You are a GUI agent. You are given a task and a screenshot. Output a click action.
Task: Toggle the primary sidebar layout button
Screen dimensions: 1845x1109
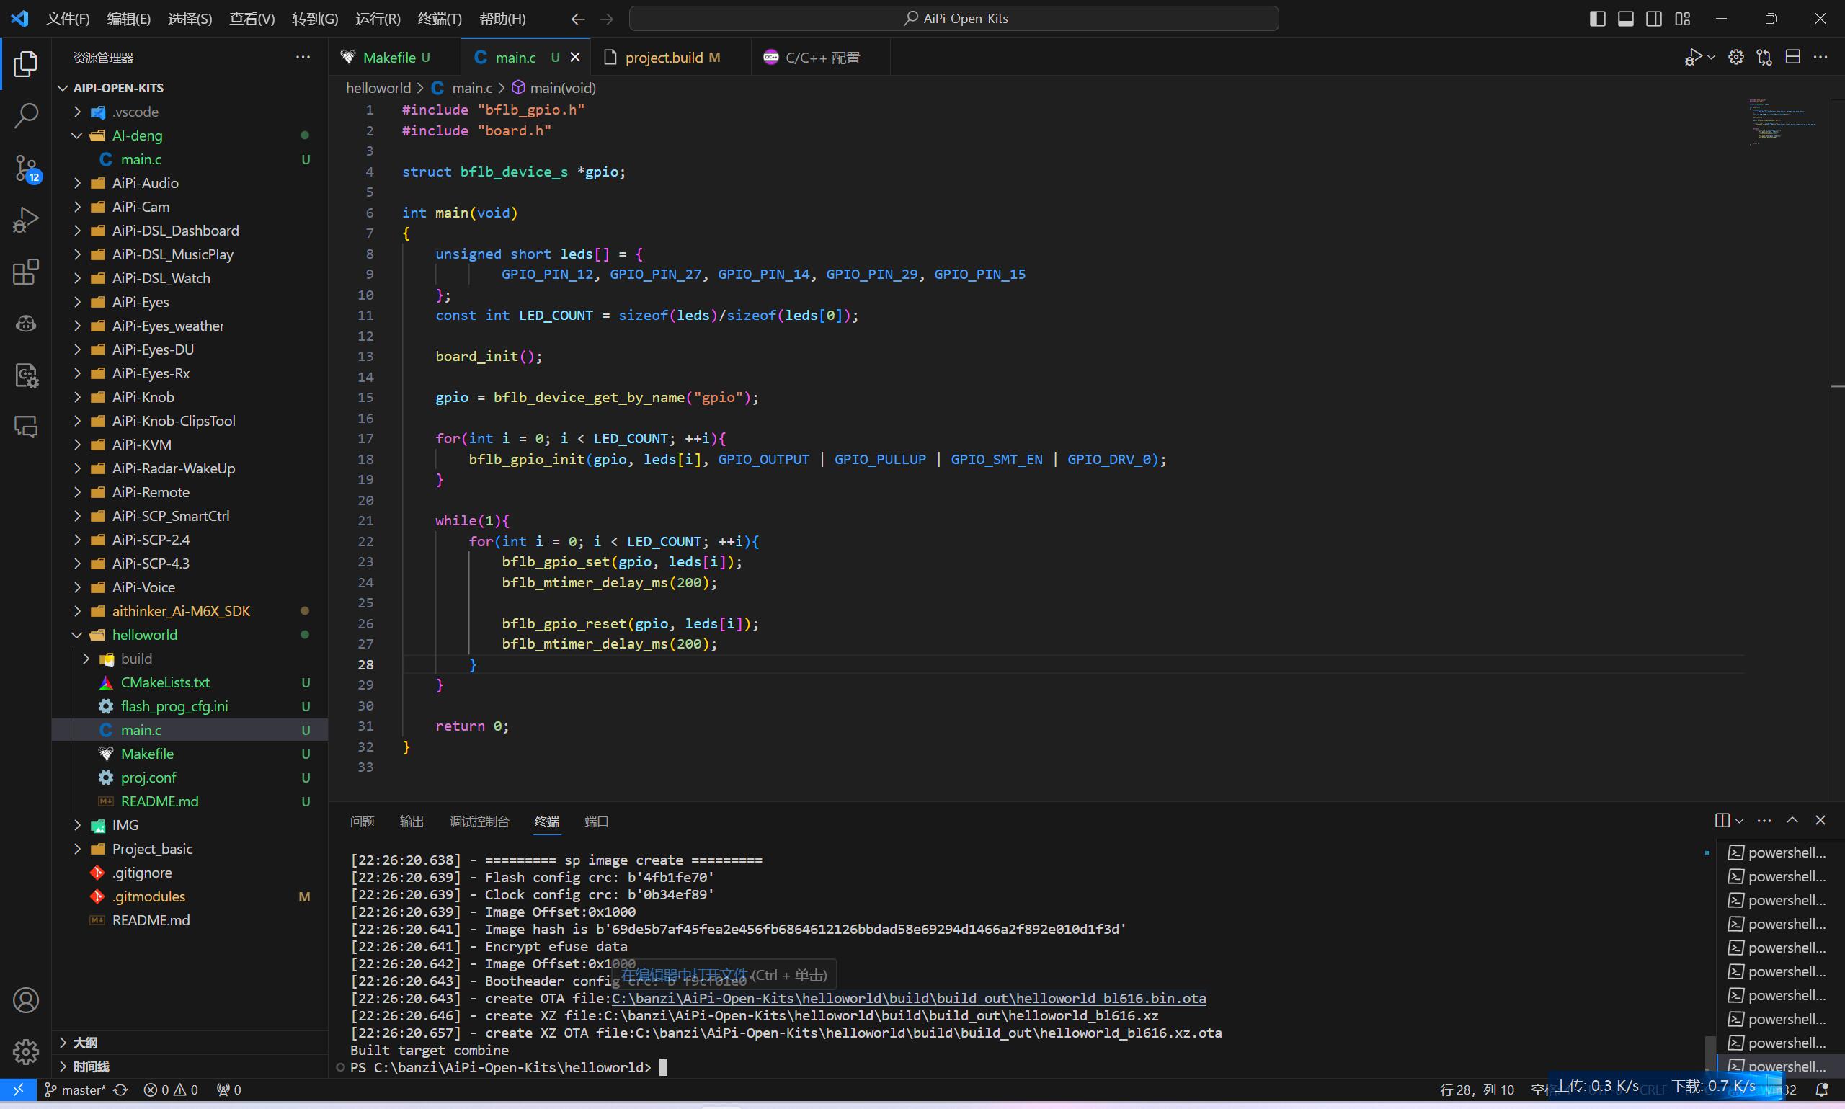click(1598, 19)
